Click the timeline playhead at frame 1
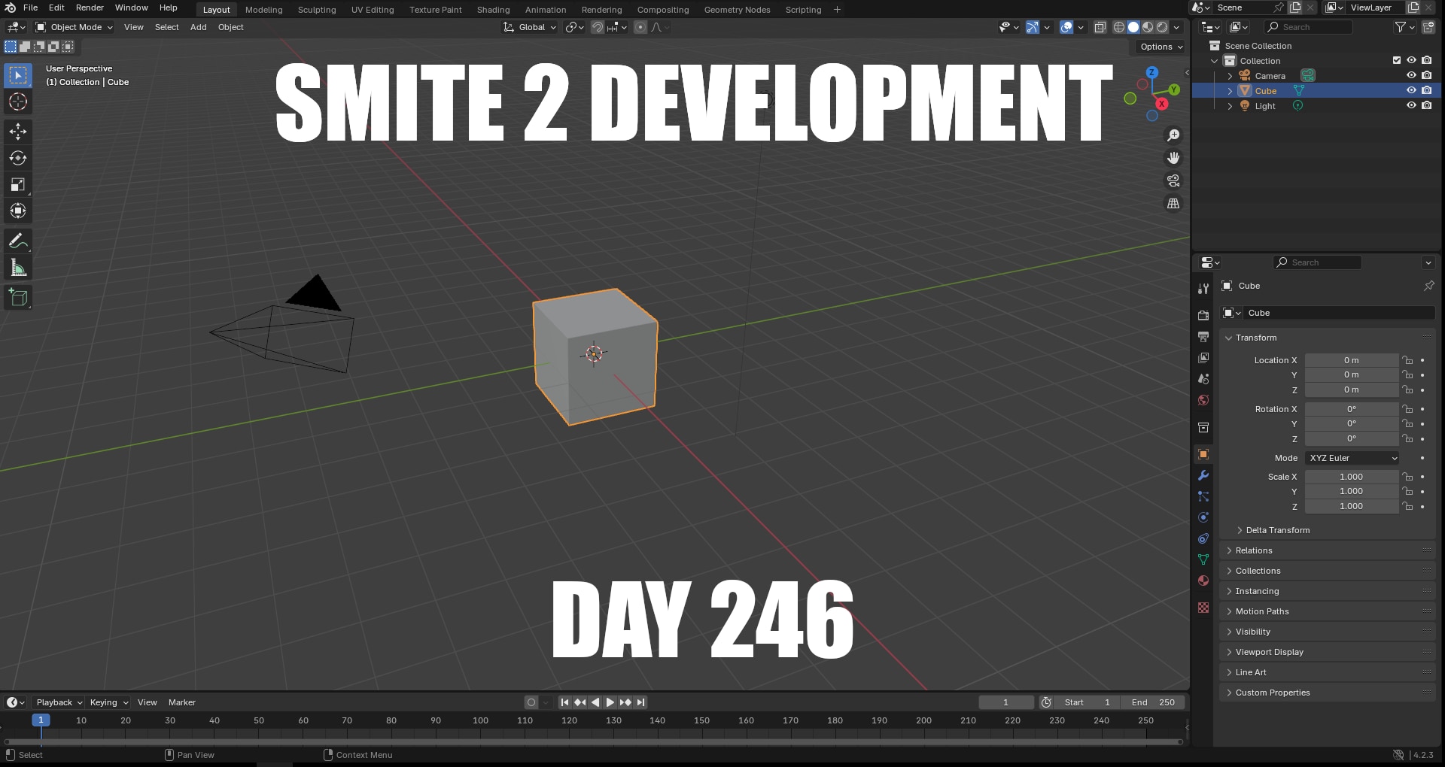This screenshot has width=1445, height=767. click(41, 720)
